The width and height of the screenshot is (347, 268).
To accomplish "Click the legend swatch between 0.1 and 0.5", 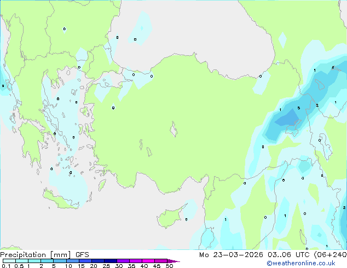I will pos(9,261).
